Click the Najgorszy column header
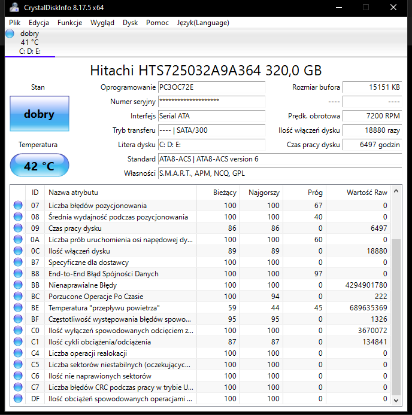412x415 pixels. 262,193
